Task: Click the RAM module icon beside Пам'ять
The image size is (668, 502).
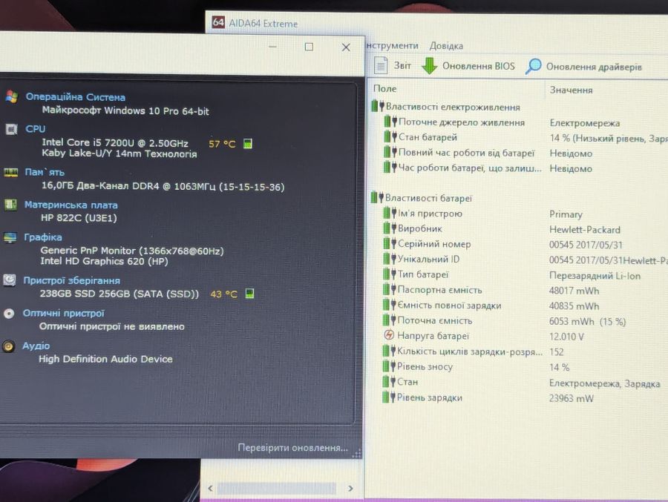Action: click(10, 172)
